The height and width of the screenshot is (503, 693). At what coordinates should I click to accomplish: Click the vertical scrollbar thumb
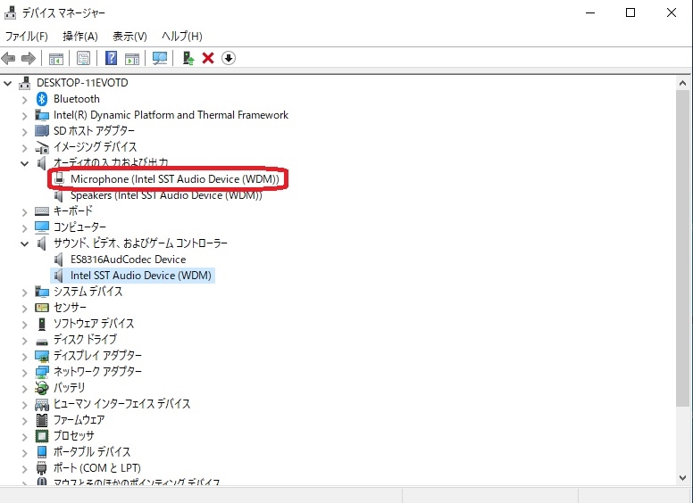pos(682,248)
